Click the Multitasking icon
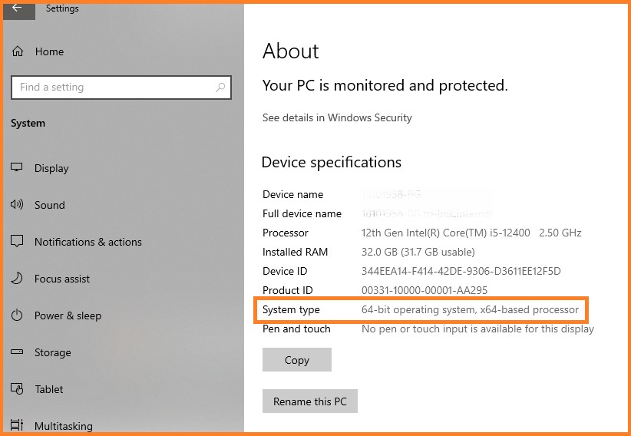 pyautogui.click(x=18, y=426)
